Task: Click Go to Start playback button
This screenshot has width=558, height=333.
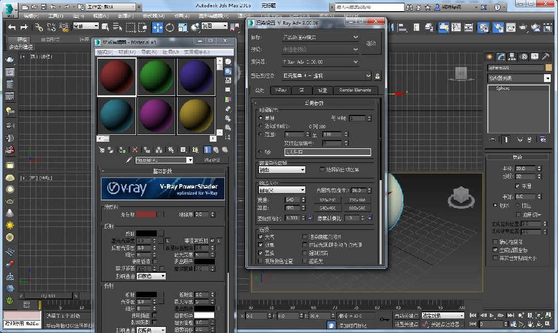Action: pyautogui.click(x=473, y=315)
